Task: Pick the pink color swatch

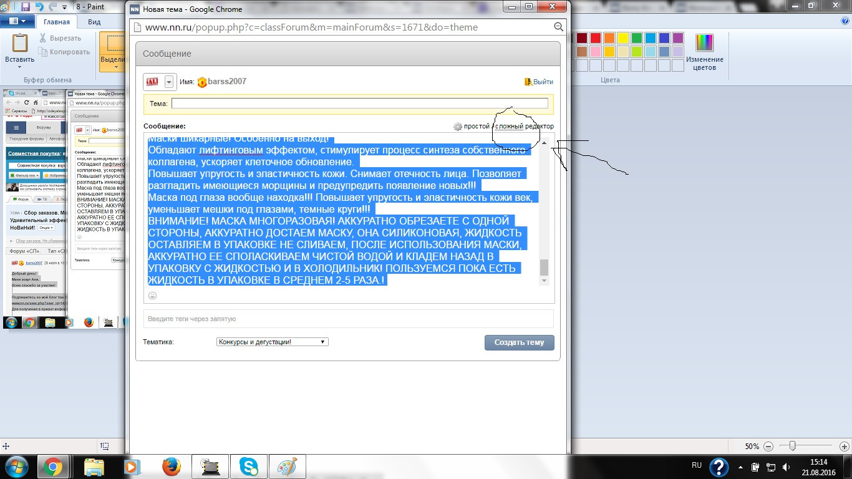Action: coord(595,52)
